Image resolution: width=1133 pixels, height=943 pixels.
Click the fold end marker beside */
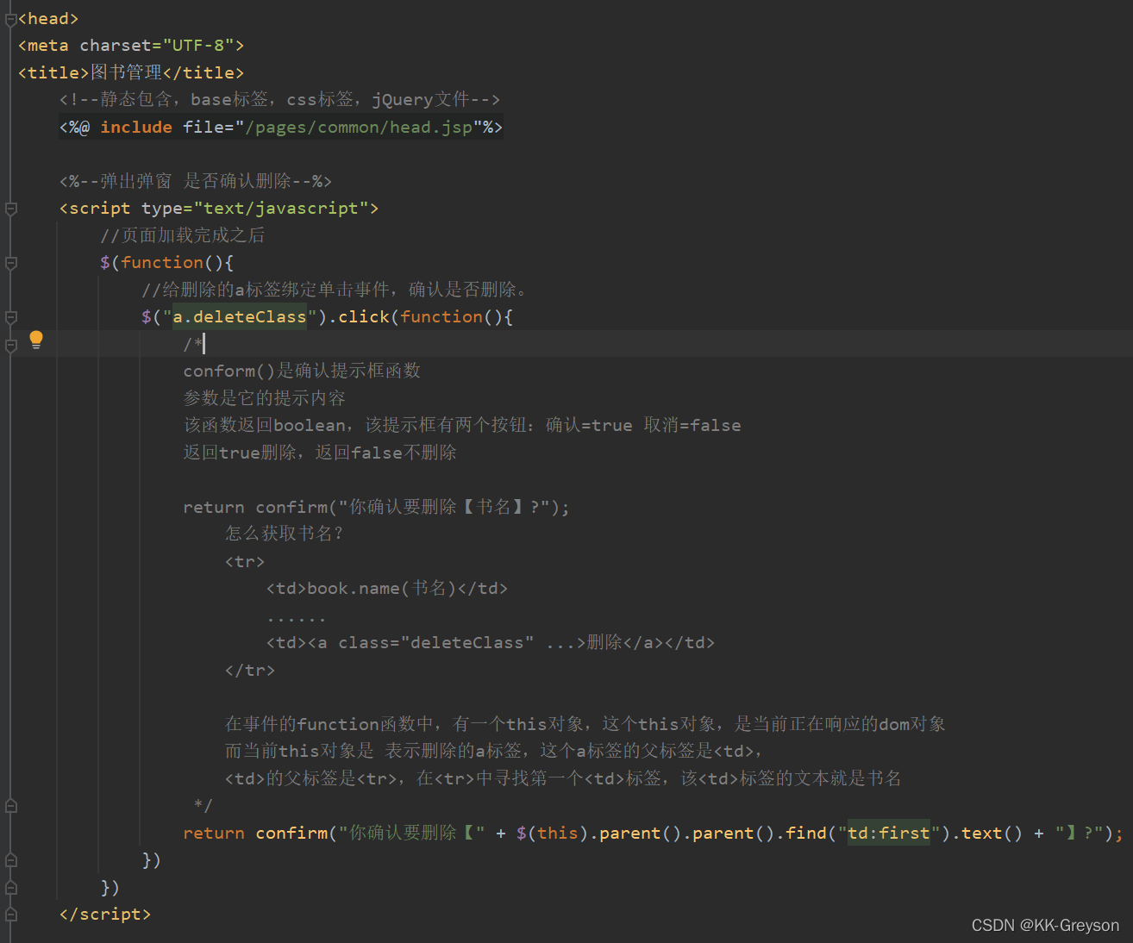11,806
